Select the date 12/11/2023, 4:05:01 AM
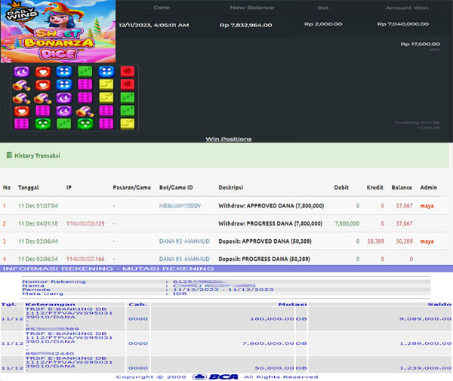The width and height of the screenshot is (453, 381). coord(154,25)
